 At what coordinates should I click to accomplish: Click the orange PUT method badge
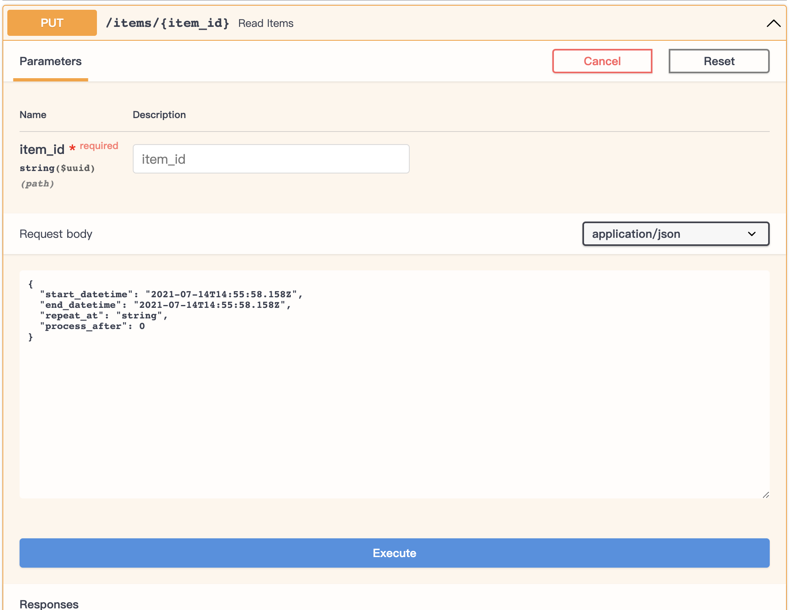click(x=52, y=23)
